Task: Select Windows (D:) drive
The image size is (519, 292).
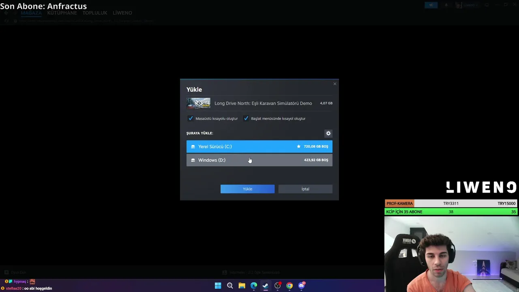Action: 259,160
